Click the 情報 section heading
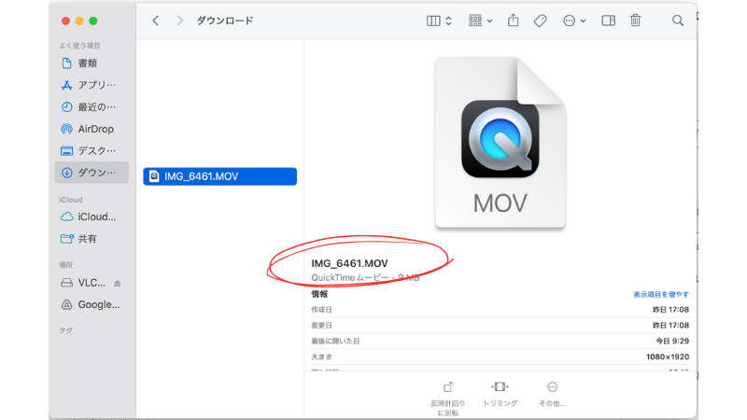 [319, 294]
